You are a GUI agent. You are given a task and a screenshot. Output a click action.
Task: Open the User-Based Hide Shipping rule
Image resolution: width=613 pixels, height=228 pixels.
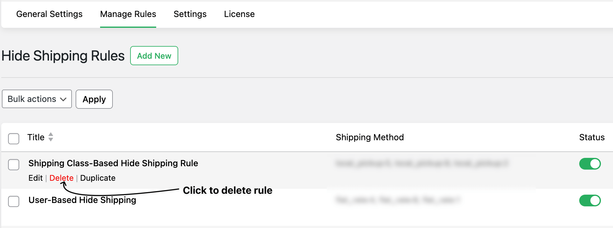(82, 200)
